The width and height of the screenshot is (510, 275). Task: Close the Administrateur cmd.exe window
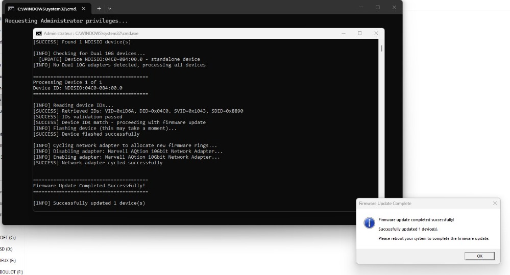click(x=376, y=33)
